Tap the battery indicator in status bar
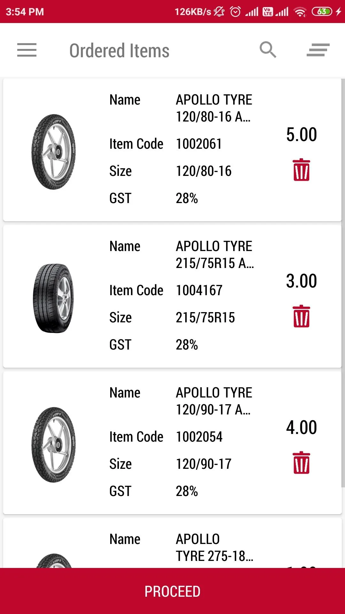Screen dimensions: 345x614 pyautogui.click(x=322, y=12)
